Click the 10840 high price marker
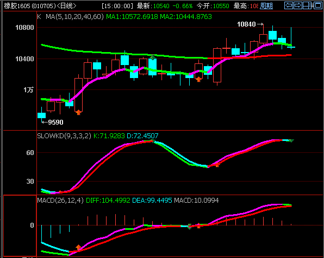Screen dimensions: 324x258 point(246,24)
